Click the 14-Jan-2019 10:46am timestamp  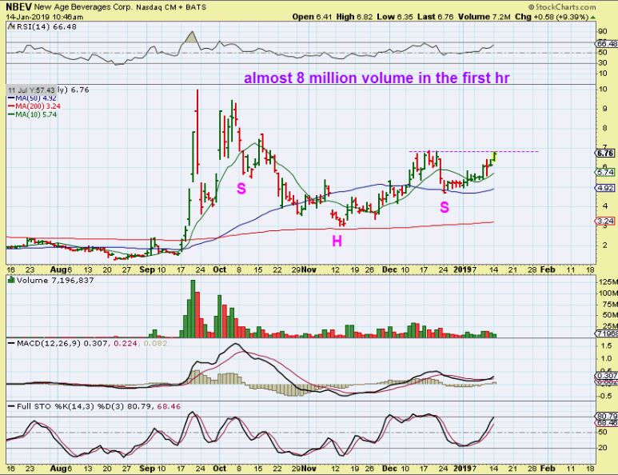45,17
